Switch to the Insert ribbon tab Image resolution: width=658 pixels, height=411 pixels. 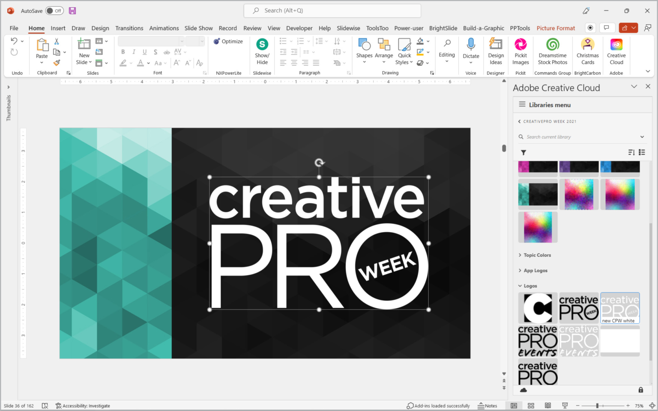point(58,28)
